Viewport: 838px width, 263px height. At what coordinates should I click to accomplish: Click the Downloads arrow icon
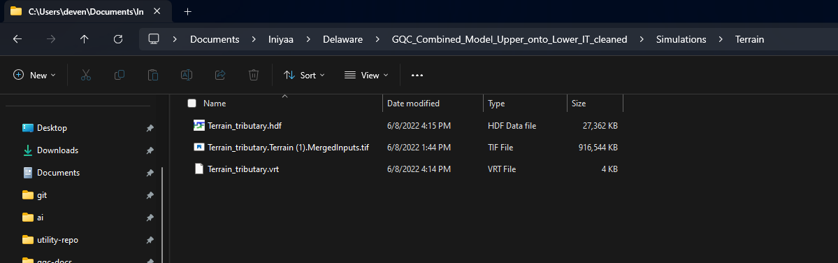click(28, 150)
